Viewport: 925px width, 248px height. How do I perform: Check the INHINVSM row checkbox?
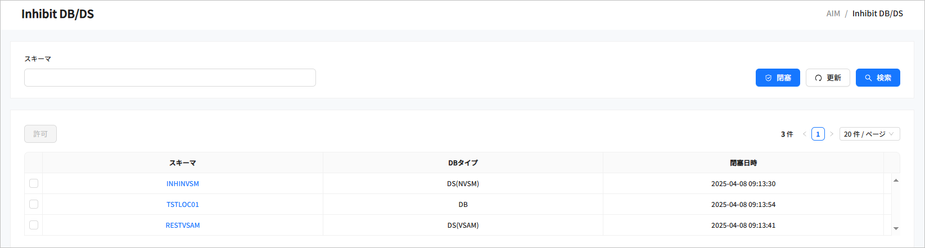pos(34,183)
